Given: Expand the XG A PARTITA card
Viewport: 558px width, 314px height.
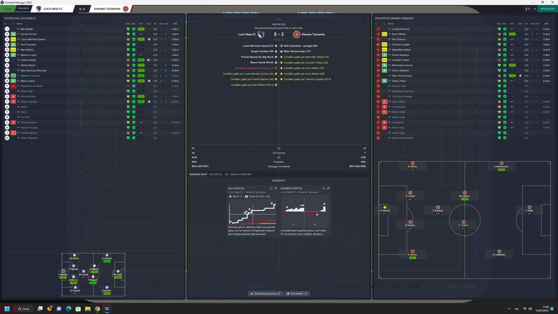Looking at the screenshot, I should coord(276,188).
